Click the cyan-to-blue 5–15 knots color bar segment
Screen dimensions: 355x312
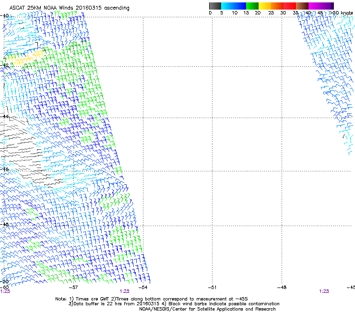[234, 6]
